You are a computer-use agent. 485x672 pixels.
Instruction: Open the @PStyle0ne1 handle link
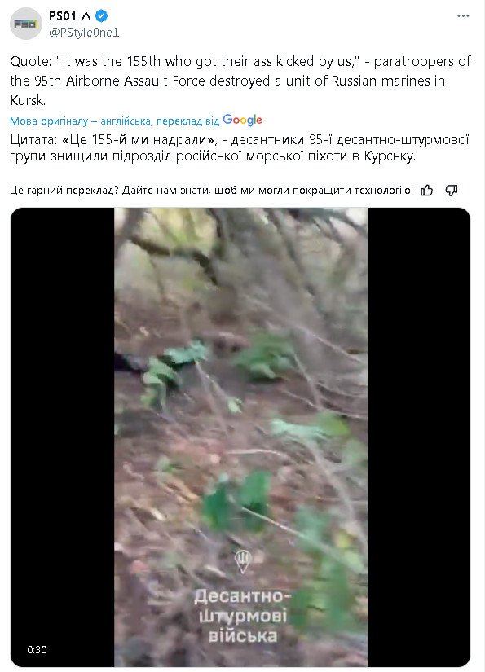tap(84, 33)
